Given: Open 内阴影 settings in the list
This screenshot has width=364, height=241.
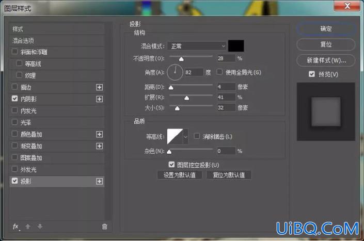Looking at the screenshot, I should (x=28, y=99).
